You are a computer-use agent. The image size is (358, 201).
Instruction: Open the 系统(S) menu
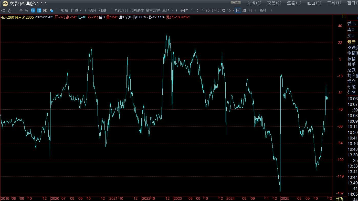tap(254, 3)
